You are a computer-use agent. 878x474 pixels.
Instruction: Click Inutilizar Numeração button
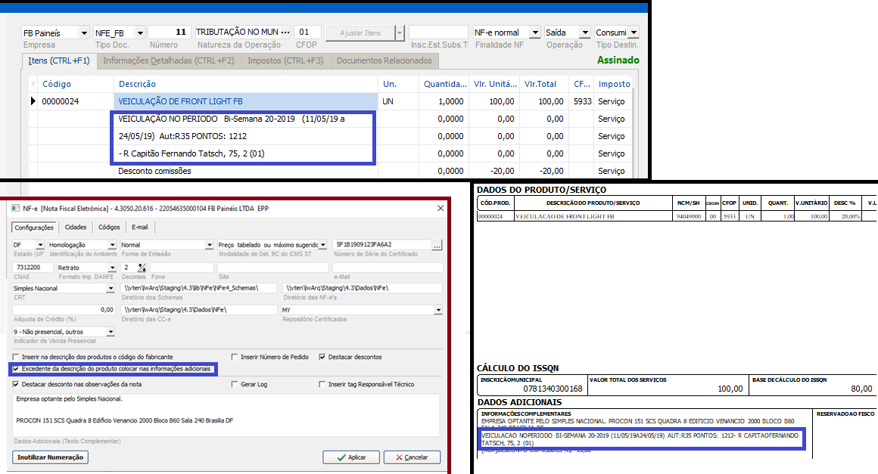(x=51, y=457)
